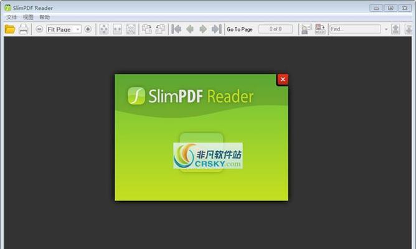The image size is (416, 249).
Task: Zoom in with the plus button
Action: 88,29
